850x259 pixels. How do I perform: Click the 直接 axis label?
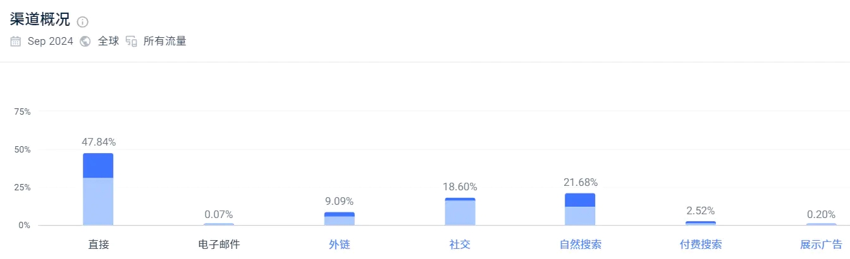(x=98, y=245)
